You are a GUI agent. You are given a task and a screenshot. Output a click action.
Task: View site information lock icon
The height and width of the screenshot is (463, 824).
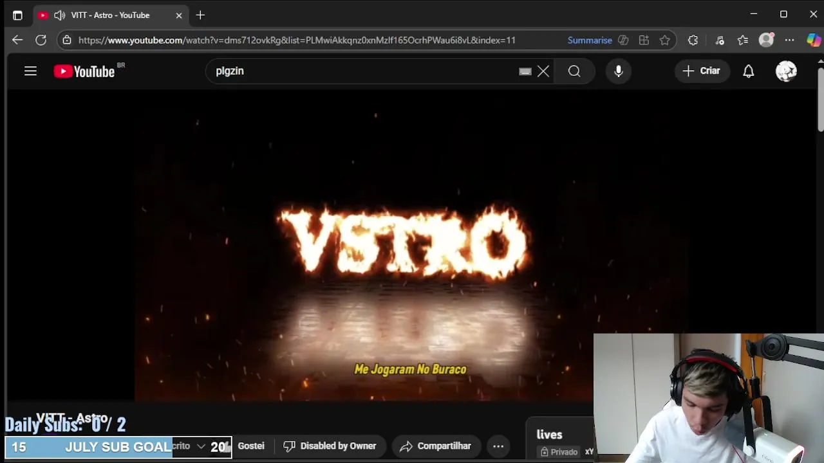67,40
